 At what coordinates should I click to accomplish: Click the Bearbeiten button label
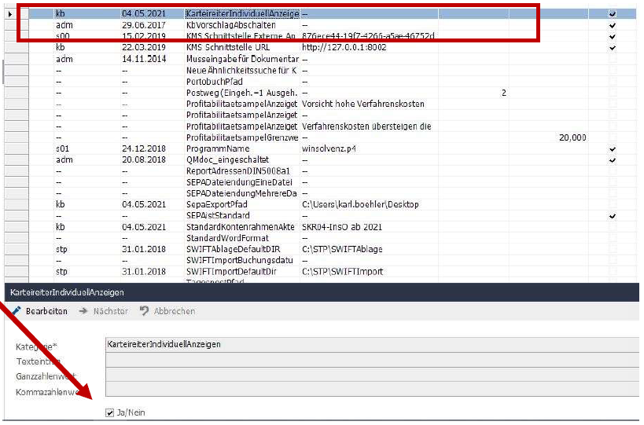pos(46,311)
